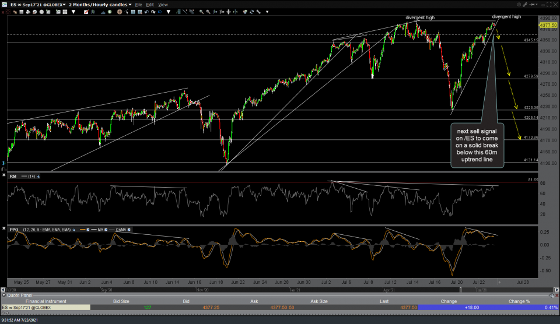
Task: Click the red pencil edit chart icon
Action: (86, 12)
